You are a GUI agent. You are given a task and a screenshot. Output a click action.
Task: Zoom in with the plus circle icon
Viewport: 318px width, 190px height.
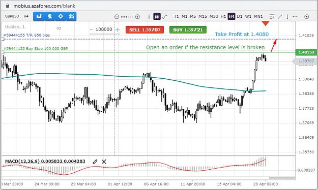coord(137,17)
